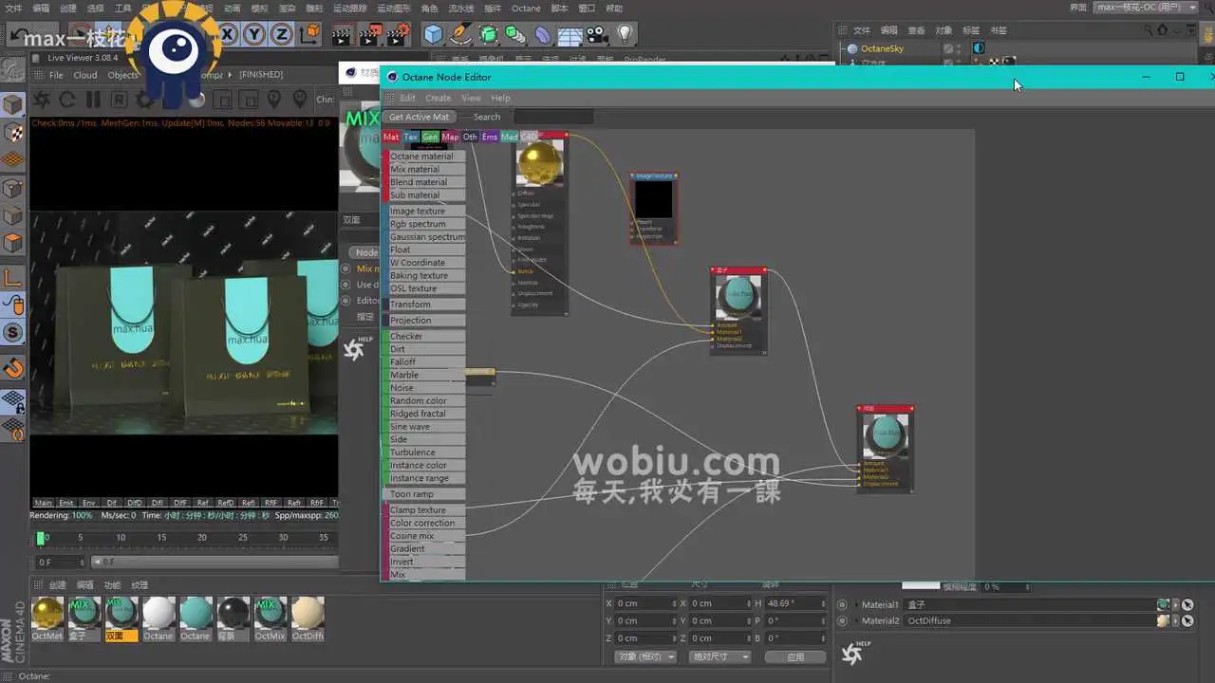The height and width of the screenshot is (683, 1215).
Task: Click the node Search input field
Action: (x=553, y=117)
